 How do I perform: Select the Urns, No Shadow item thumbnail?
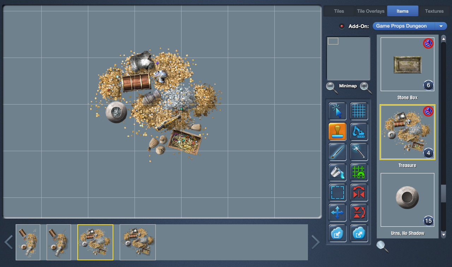pyautogui.click(x=408, y=200)
